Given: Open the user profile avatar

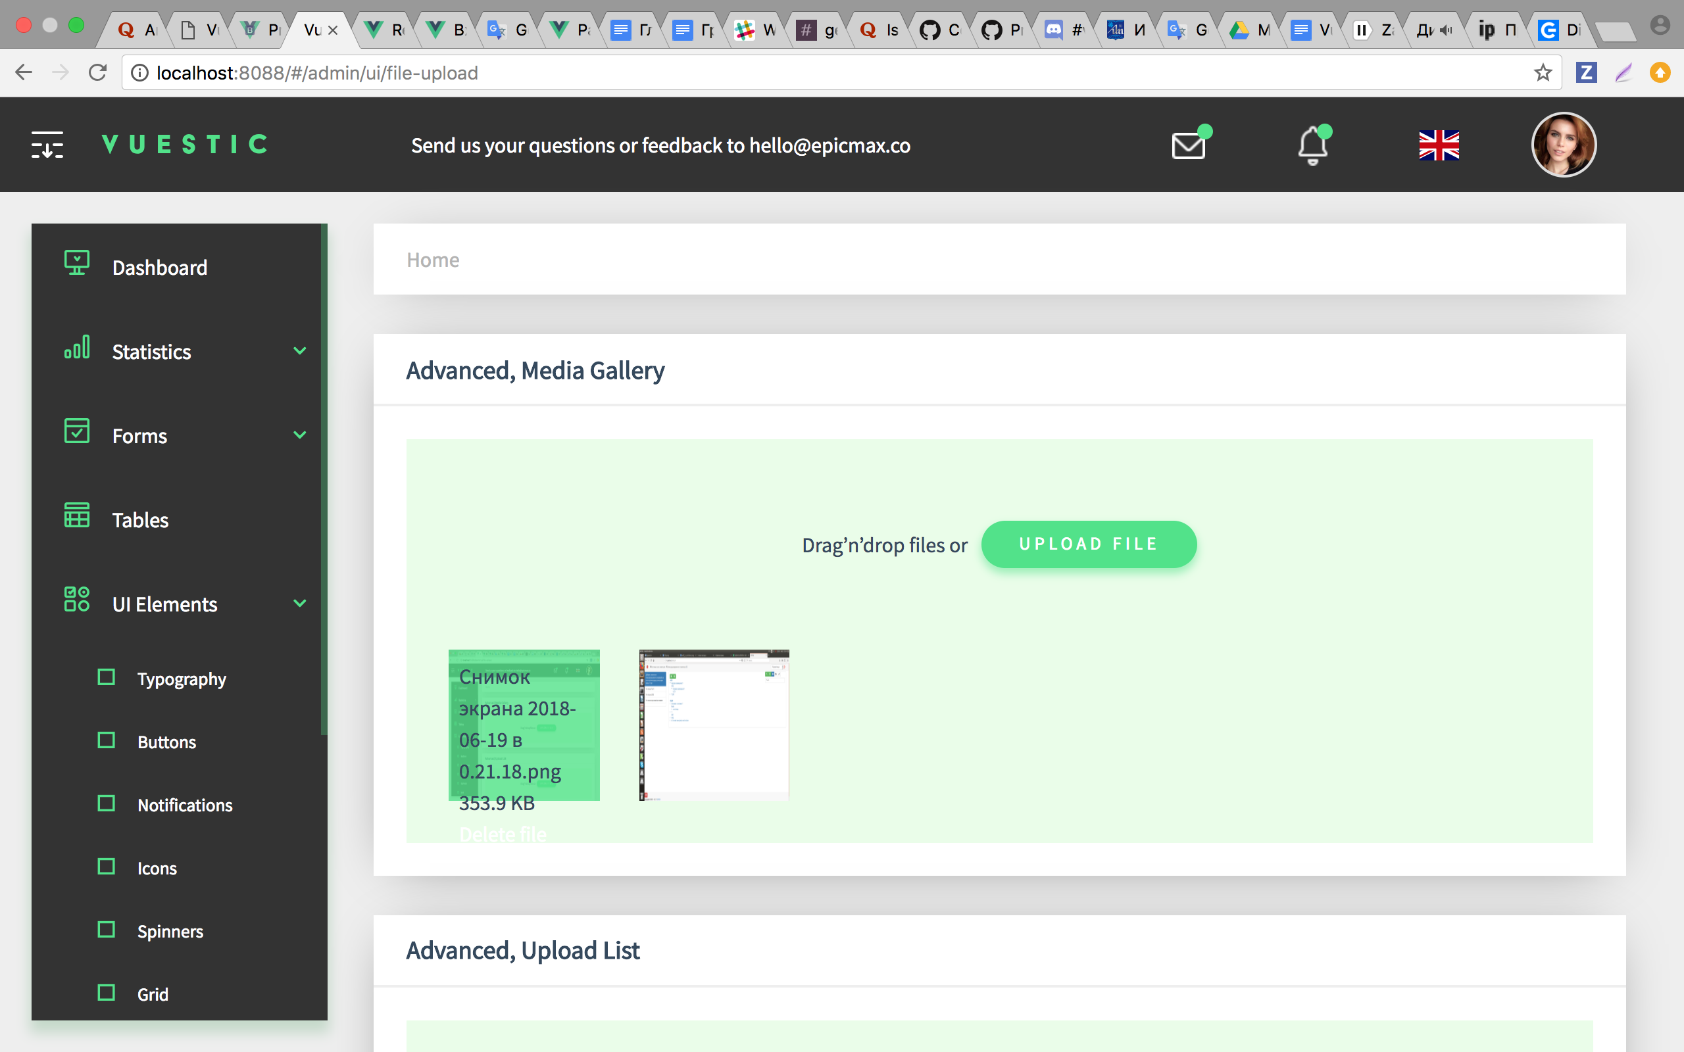Looking at the screenshot, I should coord(1564,144).
